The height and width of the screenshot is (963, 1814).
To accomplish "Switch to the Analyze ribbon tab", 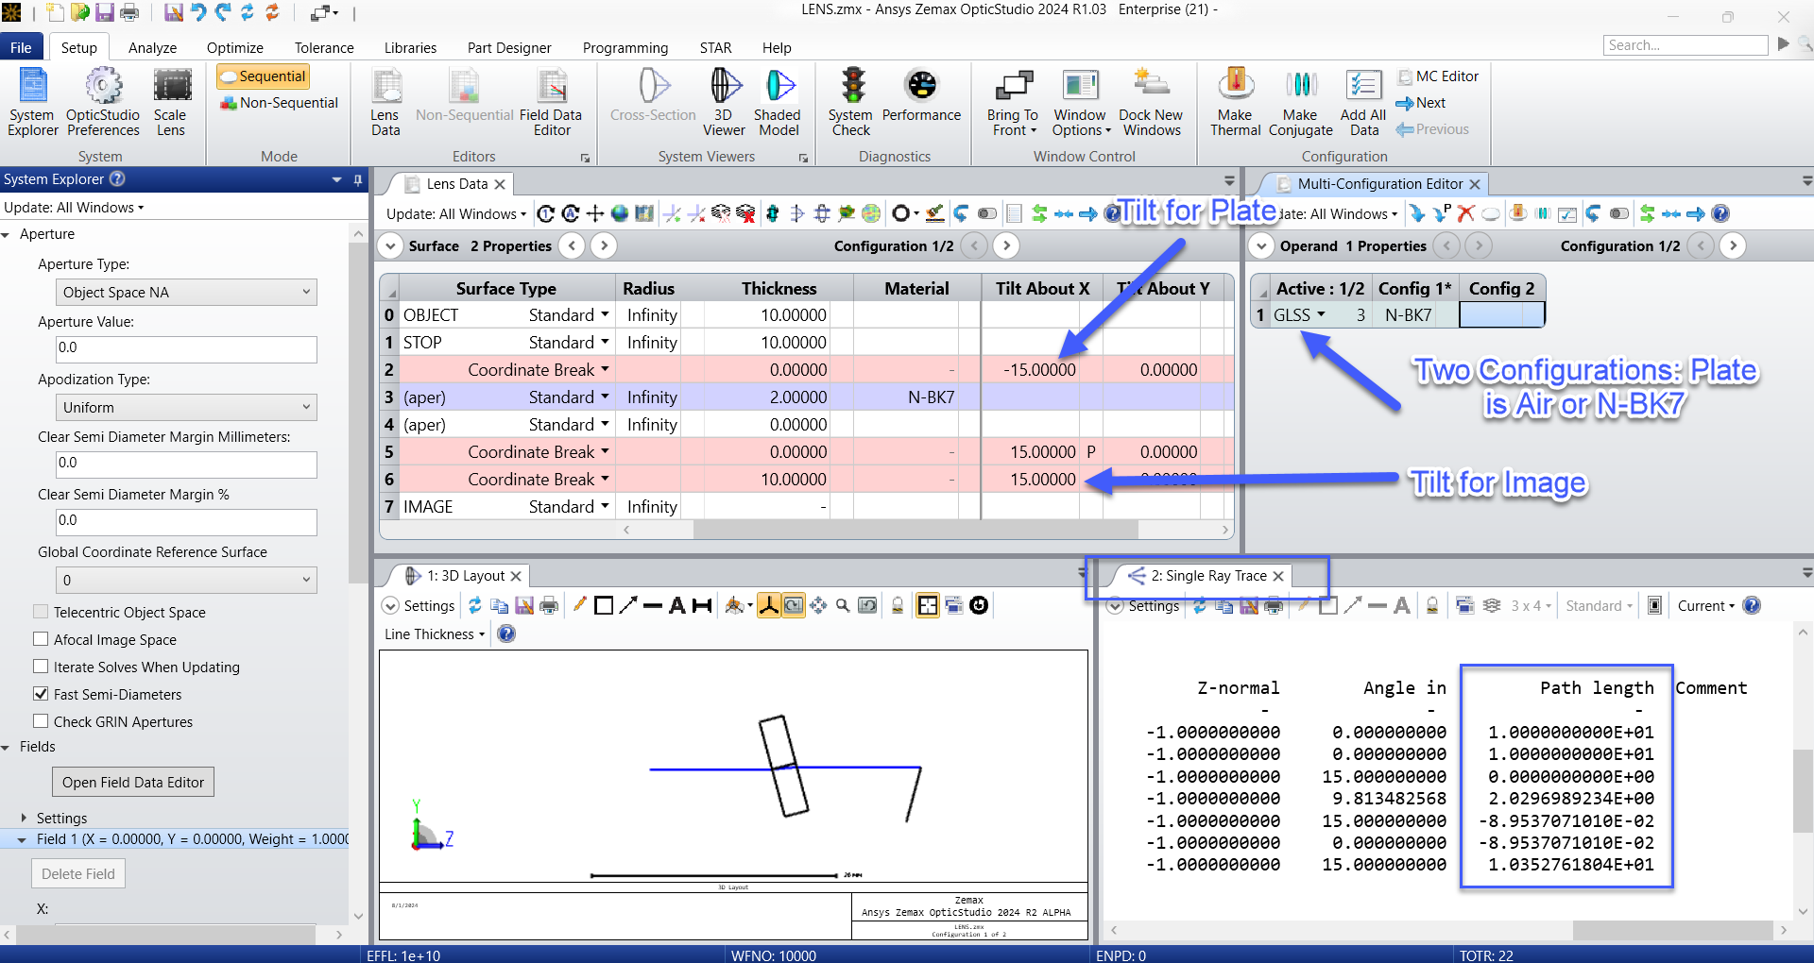I will coord(152,47).
